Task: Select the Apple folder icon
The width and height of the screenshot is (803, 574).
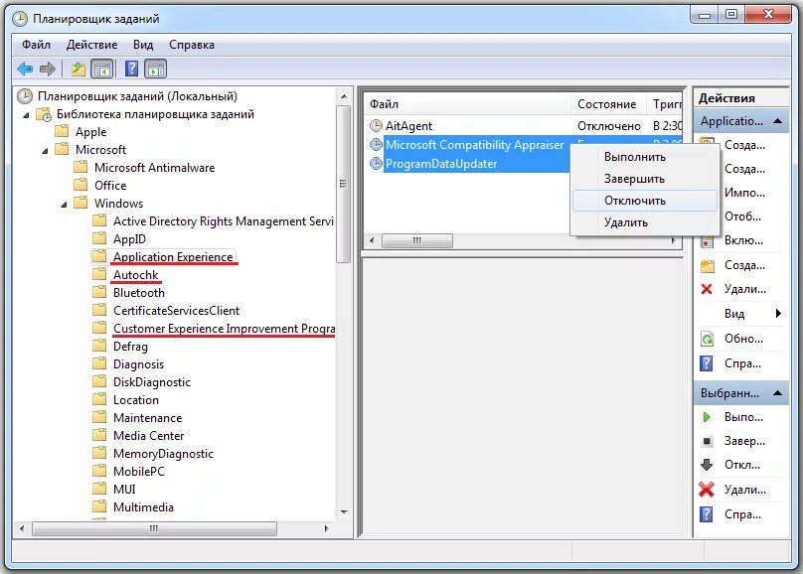Action: 62,131
